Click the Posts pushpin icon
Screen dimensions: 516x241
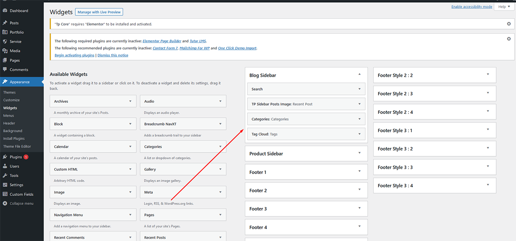(5, 23)
